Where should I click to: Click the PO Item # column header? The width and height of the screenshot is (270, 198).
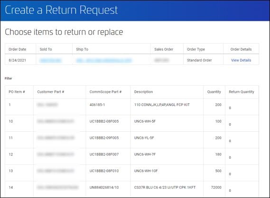click(x=17, y=92)
